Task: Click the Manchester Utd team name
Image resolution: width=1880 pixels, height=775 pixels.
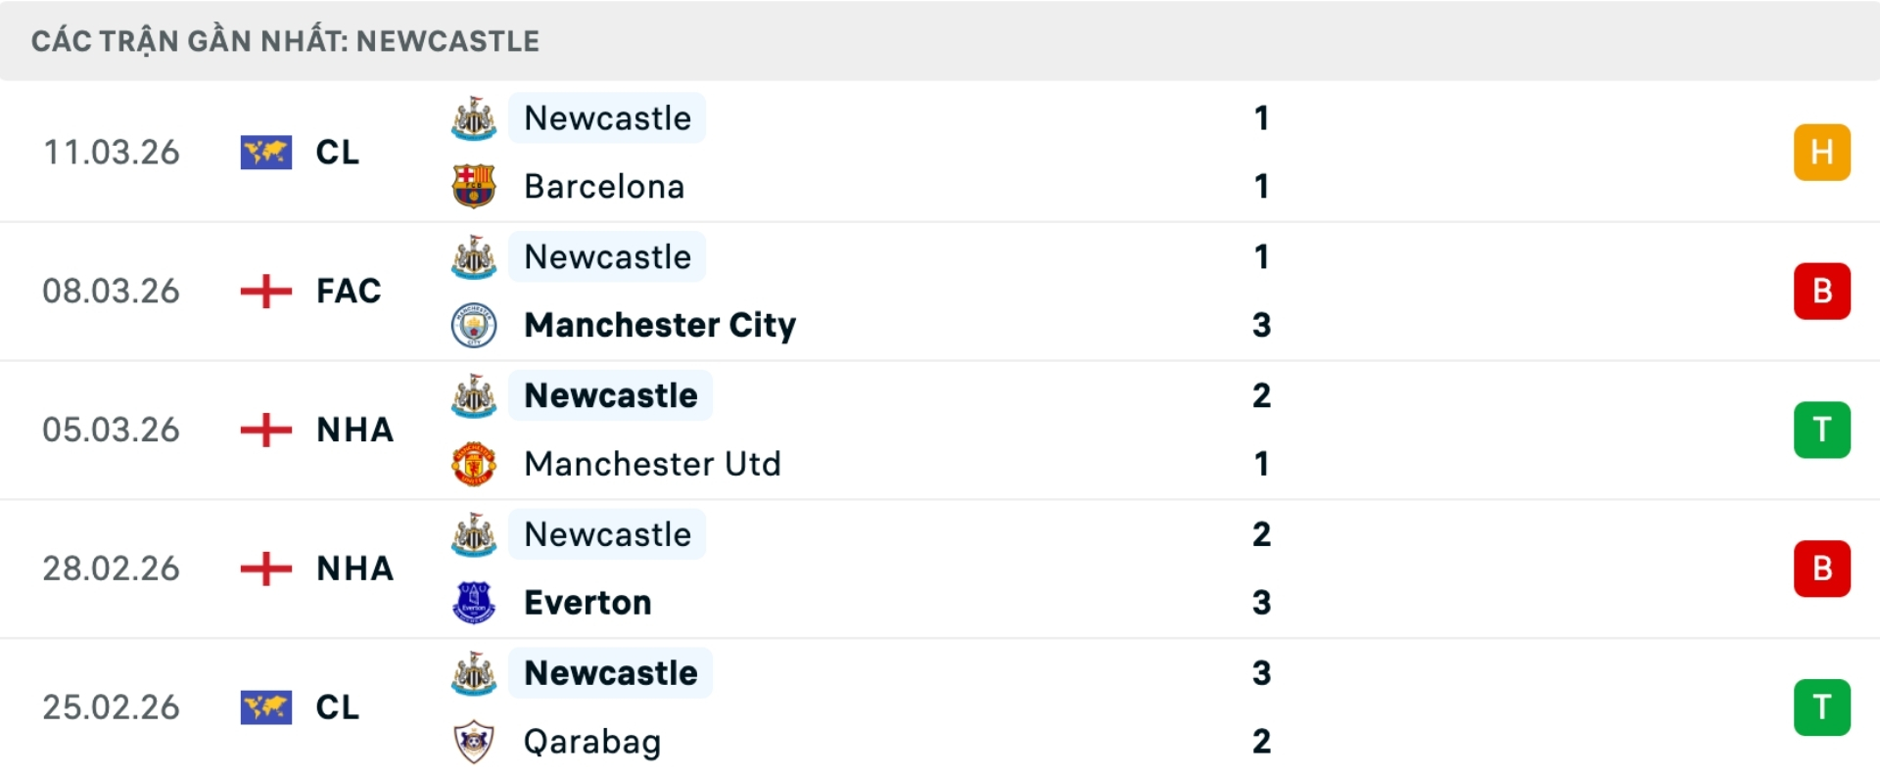Action: point(652,464)
